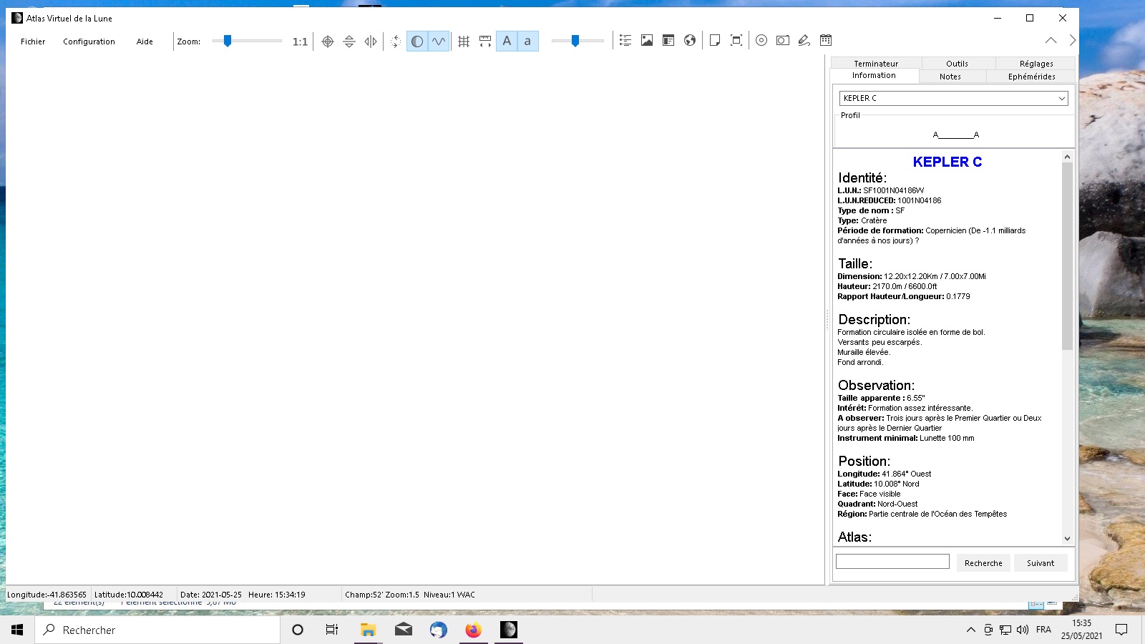
Task: Toggle the libration wave icon
Action: [x=439, y=42]
